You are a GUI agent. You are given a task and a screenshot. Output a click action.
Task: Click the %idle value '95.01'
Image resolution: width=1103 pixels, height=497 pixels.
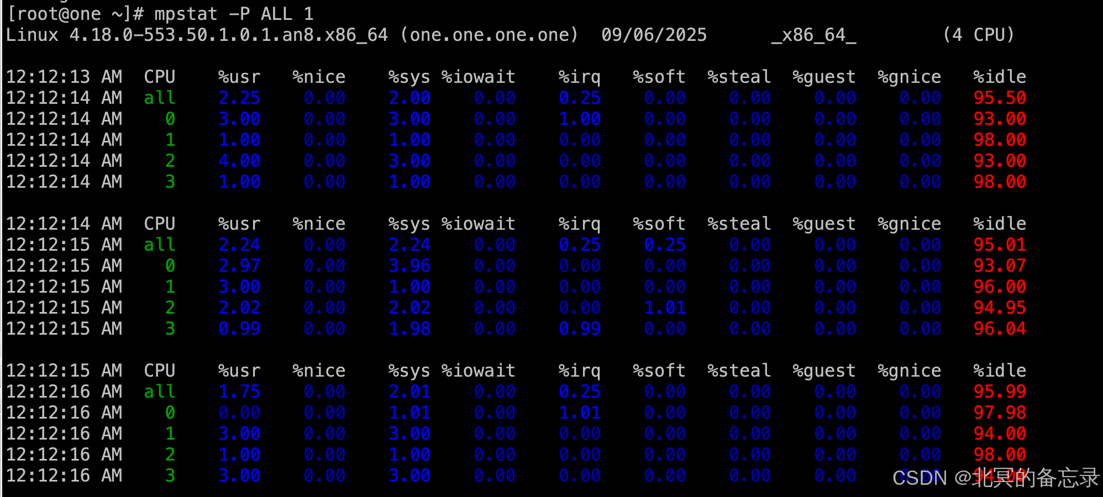pyautogui.click(x=999, y=245)
